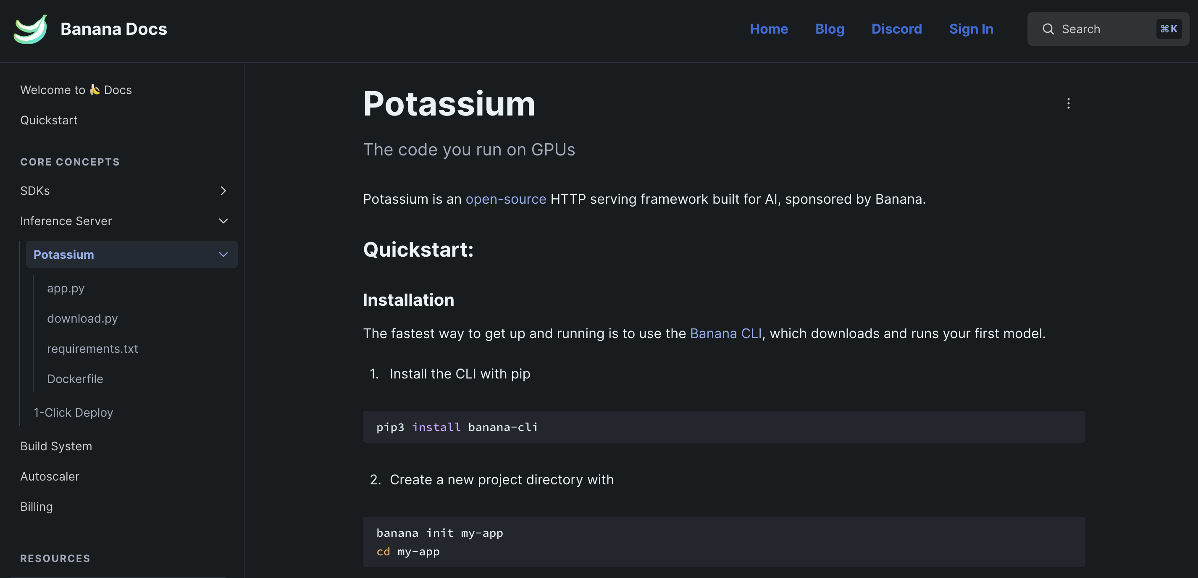Image resolution: width=1198 pixels, height=578 pixels.
Task: Go to the Home nav link
Action: coord(768,29)
